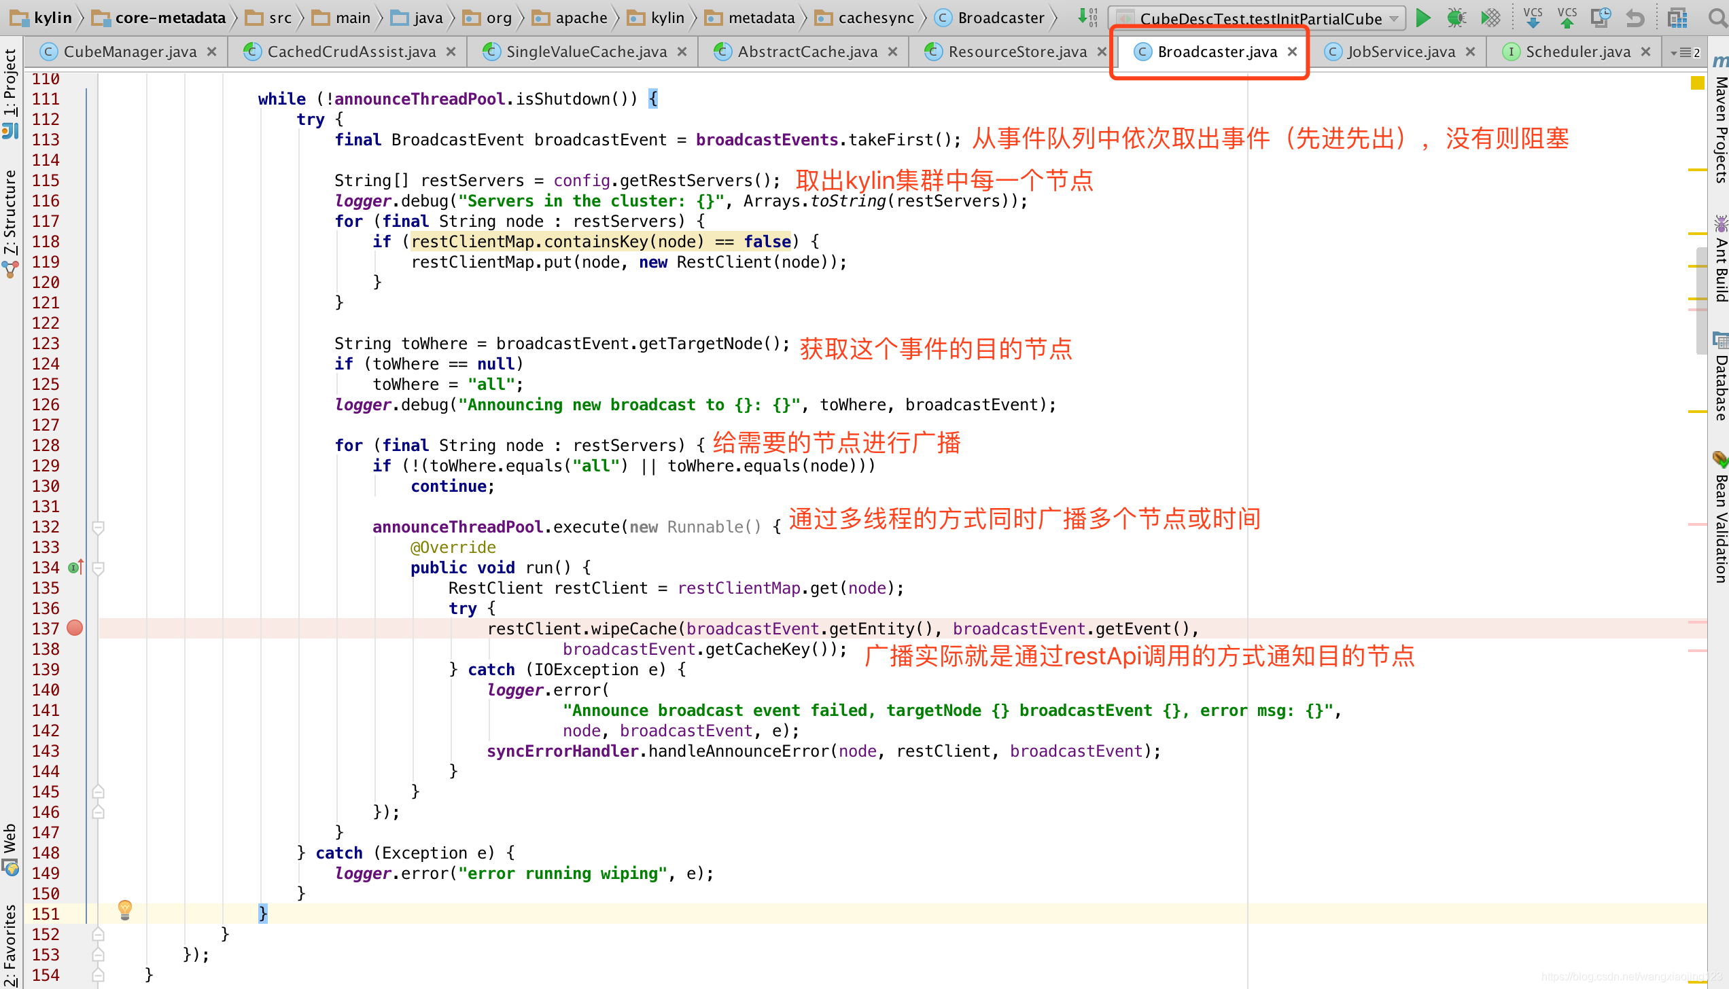Click the VCS update project icon
This screenshot has width=1729, height=989.
[1533, 18]
